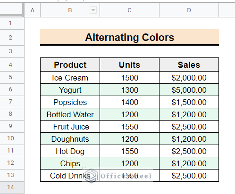Select Chips sales $1,200.00
The height and width of the screenshot is (194, 235).
click(189, 163)
